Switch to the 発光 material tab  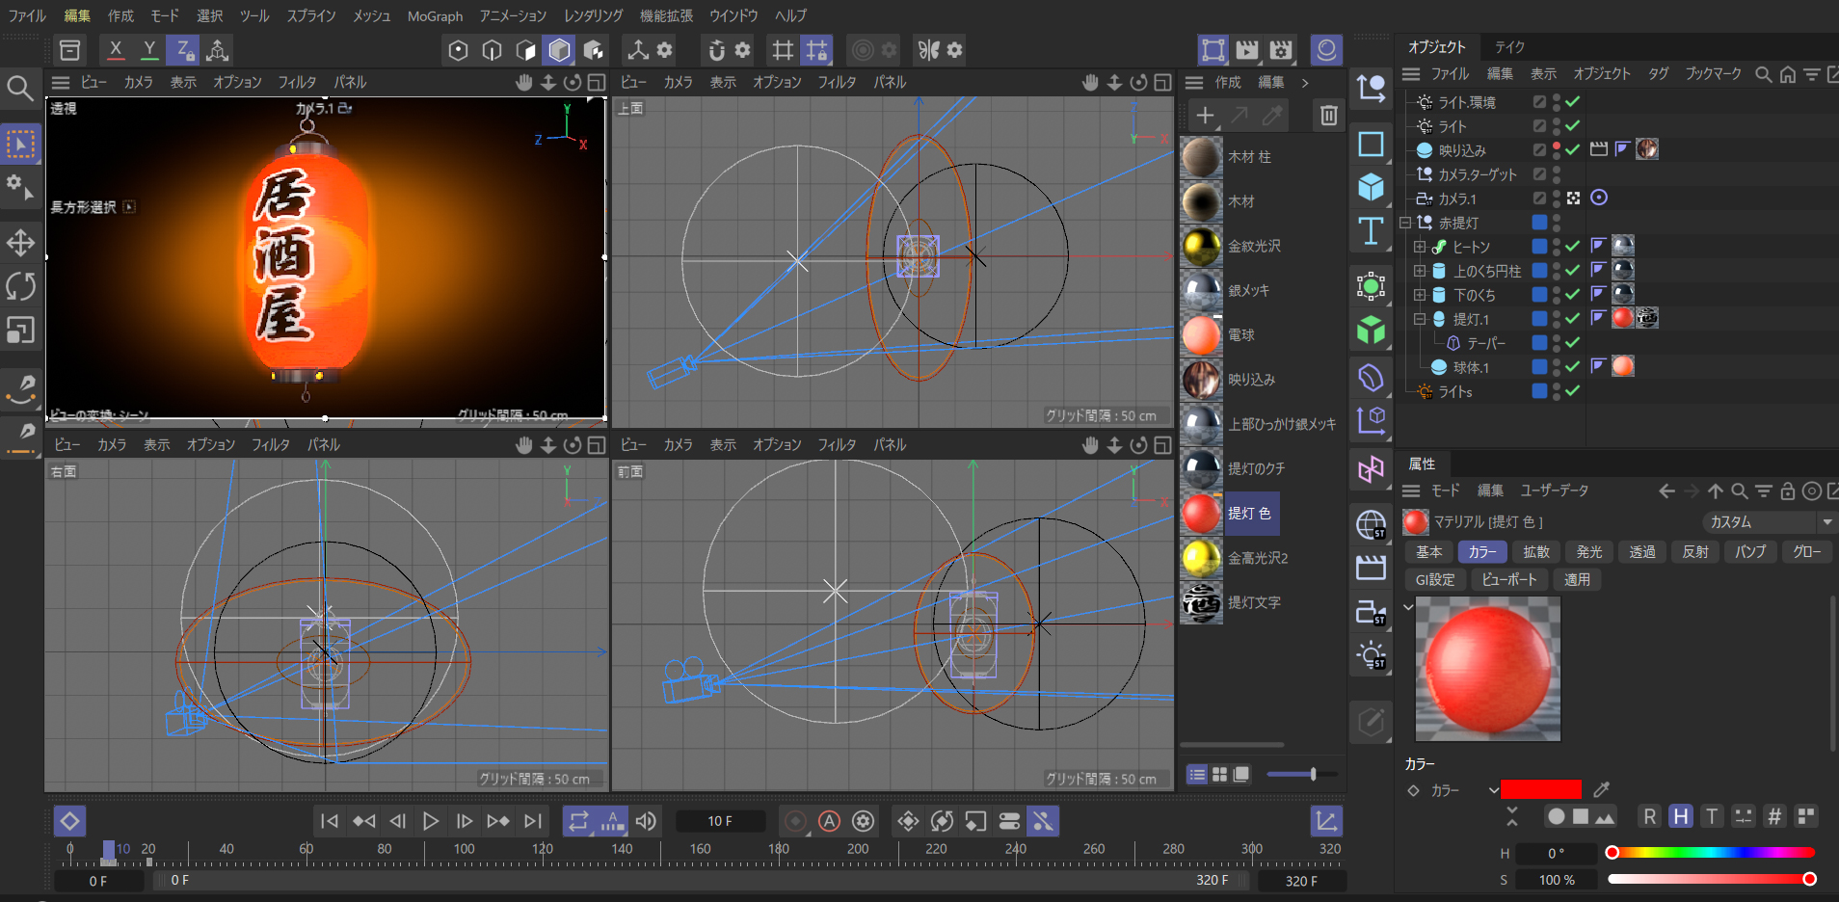tap(1588, 552)
